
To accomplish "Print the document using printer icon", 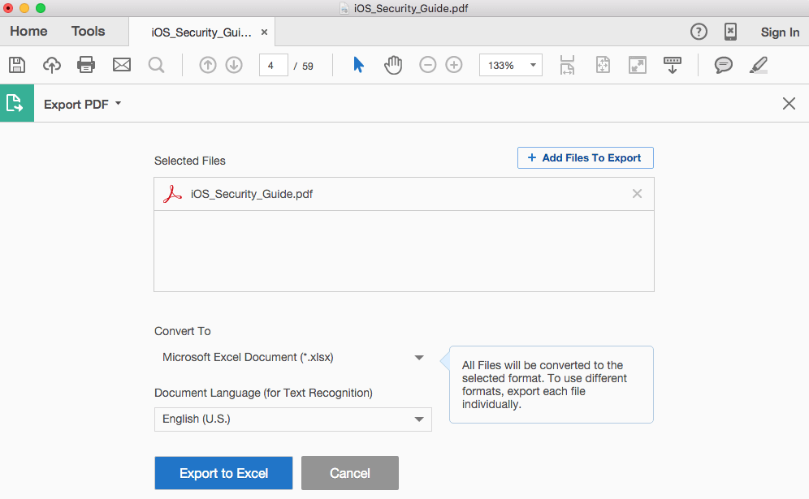I will click(x=86, y=65).
